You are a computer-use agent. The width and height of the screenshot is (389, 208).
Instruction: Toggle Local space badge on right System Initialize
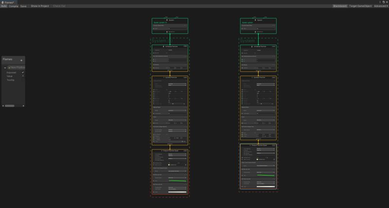pyautogui.click(x=274, y=46)
